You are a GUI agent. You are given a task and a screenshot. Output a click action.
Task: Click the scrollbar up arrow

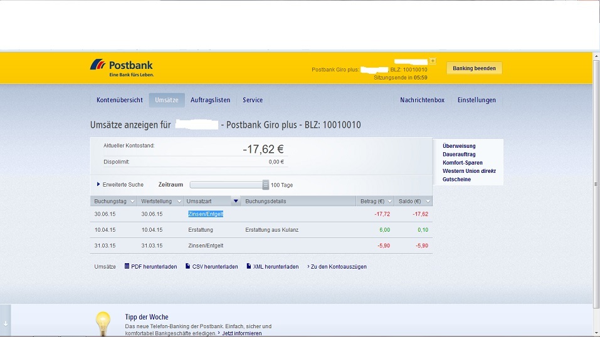pyautogui.click(x=596, y=56)
